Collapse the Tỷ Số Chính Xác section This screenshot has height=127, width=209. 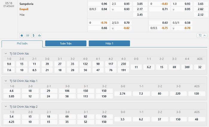click(x=6, y=54)
